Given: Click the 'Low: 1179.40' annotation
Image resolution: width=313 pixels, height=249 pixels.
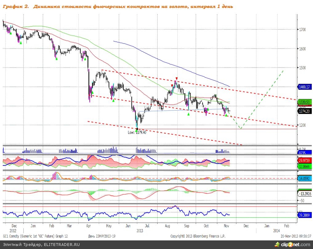Looking at the screenshot, I should [137, 133].
